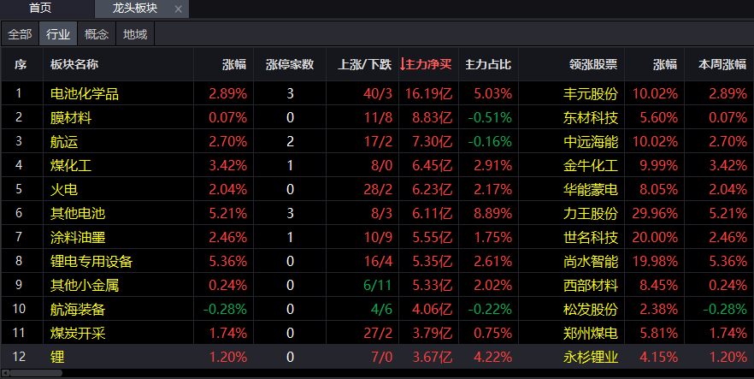754x379 pixels.
Task: Click 航海装备 sector change -0.28%
Action: 225,309
